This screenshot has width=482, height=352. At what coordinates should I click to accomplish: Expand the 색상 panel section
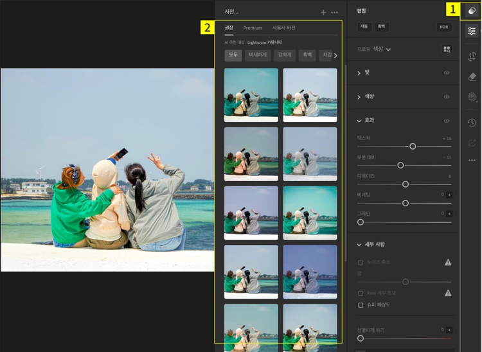(x=359, y=96)
